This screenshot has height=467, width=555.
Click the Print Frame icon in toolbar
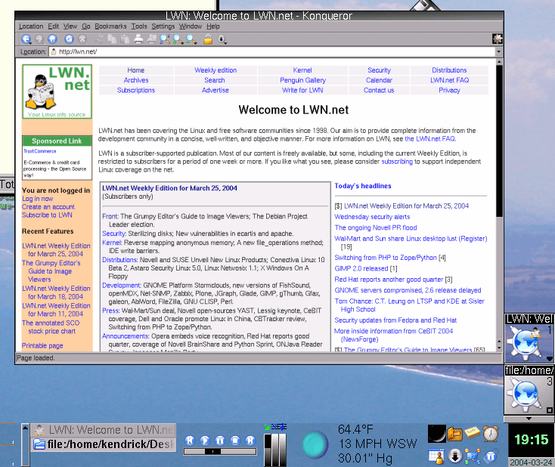click(151, 39)
